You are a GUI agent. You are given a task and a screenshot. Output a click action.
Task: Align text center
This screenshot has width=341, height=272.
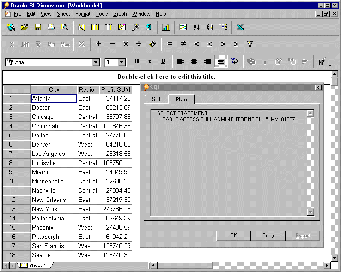194,61
